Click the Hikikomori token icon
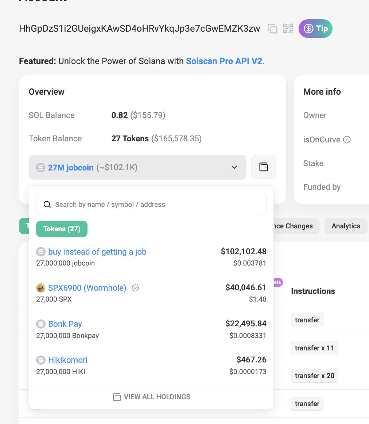Screen dimensions: 369x424 click(x=41, y=360)
